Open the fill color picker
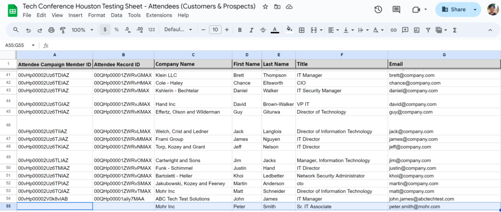501x212 pixels. tap(290, 30)
